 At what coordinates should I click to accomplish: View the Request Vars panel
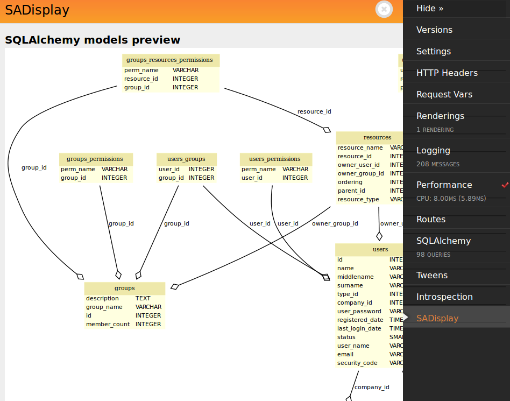[444, 95]
